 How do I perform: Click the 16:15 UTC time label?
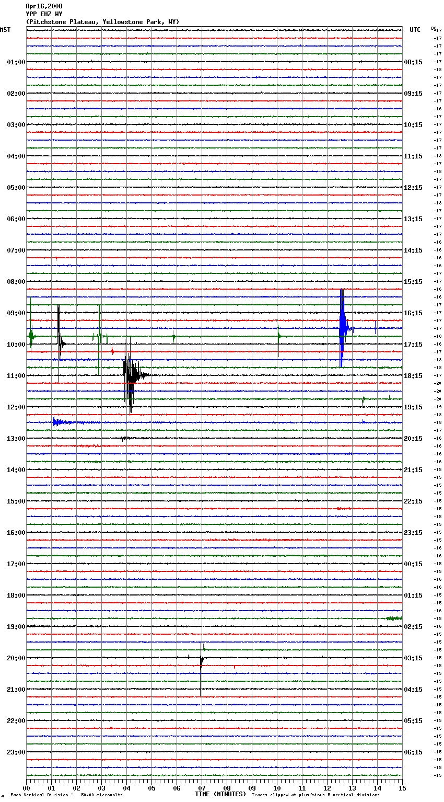pyautogui.click(x=413, y=313)
